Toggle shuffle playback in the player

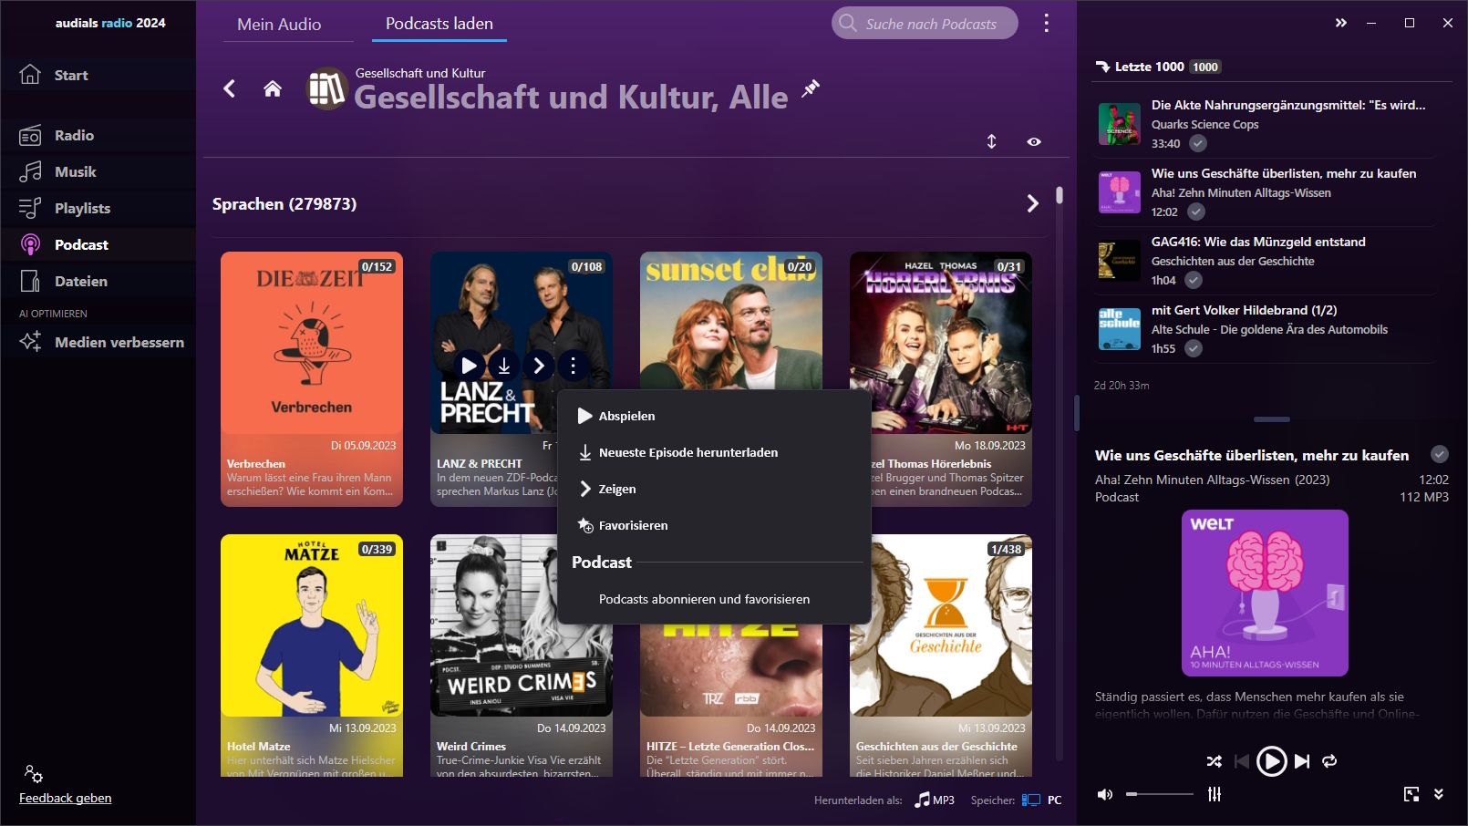[x=1215, y=760]
